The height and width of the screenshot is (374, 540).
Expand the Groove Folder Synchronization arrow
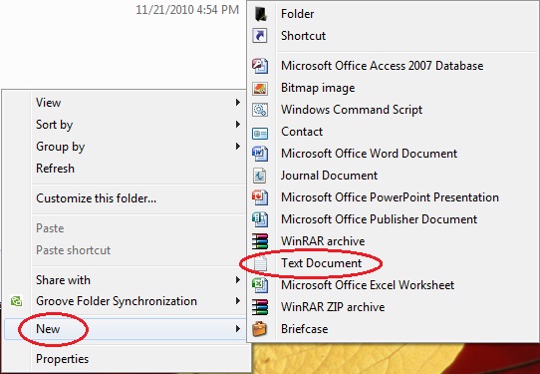point(238,301)
